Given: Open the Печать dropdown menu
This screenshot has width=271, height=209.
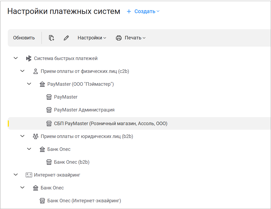Looking at the screenshot, I should [x=135, y=38].
